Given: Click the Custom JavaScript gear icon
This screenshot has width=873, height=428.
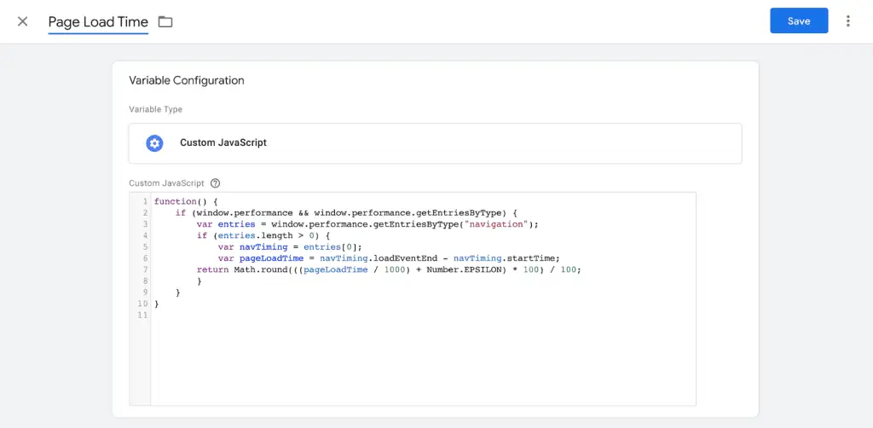Looking at the screenshot, I should click(x=154, y=143).
